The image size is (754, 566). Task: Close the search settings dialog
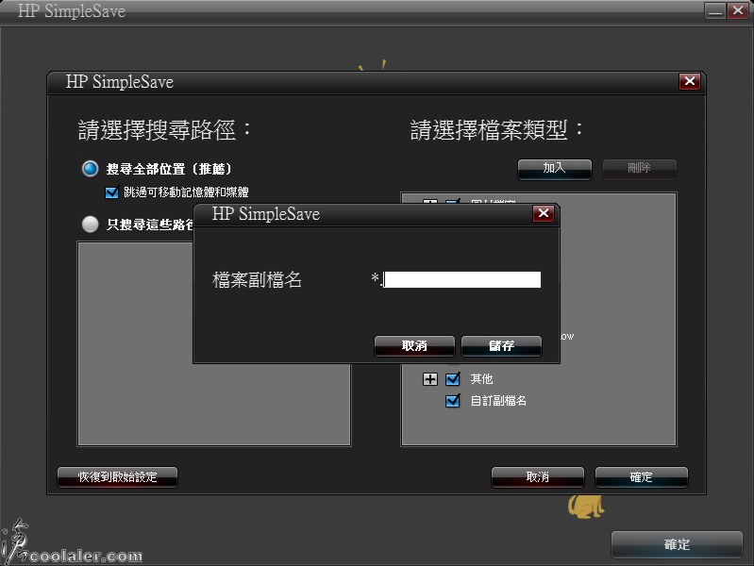click(690, 81)
